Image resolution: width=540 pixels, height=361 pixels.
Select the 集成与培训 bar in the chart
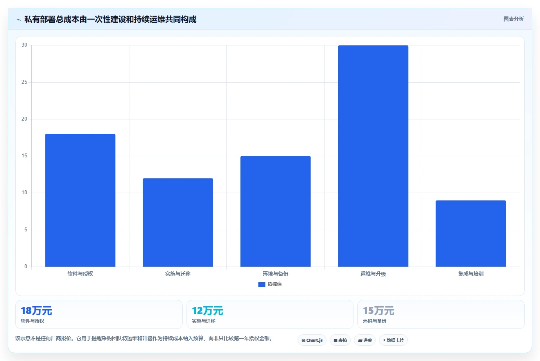tap(471, 234)
